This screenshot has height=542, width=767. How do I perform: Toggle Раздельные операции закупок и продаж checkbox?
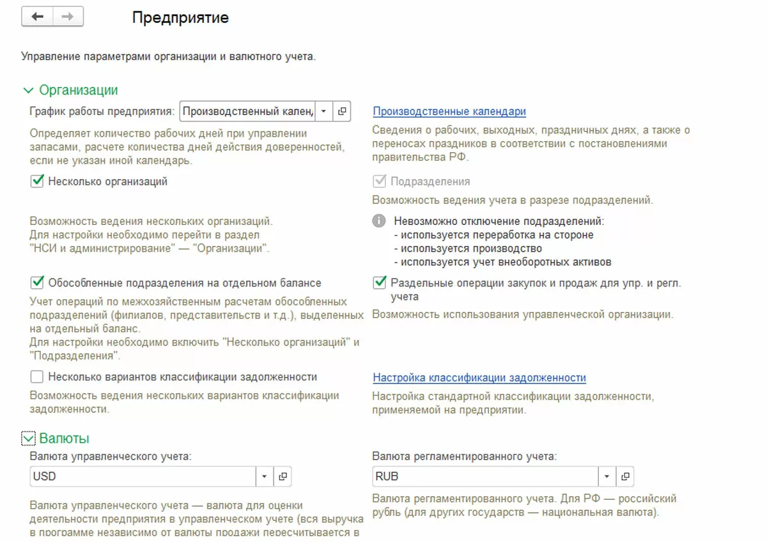coord(379,283)
